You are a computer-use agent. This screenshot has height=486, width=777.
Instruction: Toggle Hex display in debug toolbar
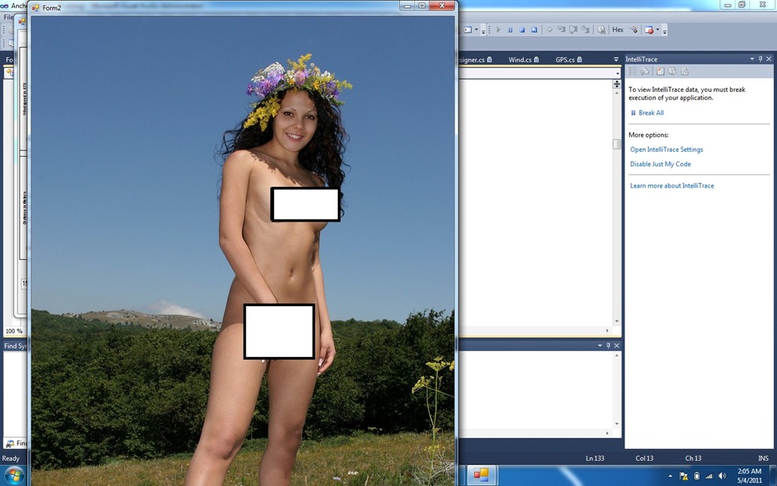[x=618, y=30]
